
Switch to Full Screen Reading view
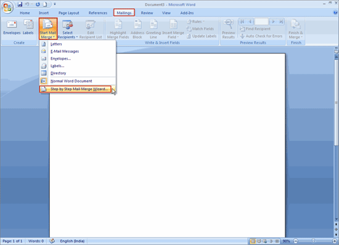tap(259, 241)
